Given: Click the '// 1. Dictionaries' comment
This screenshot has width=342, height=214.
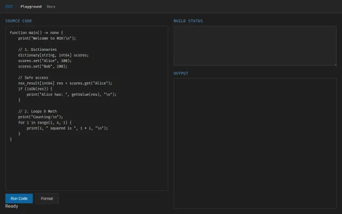Looking at the screenshot, I should point(37,50).
